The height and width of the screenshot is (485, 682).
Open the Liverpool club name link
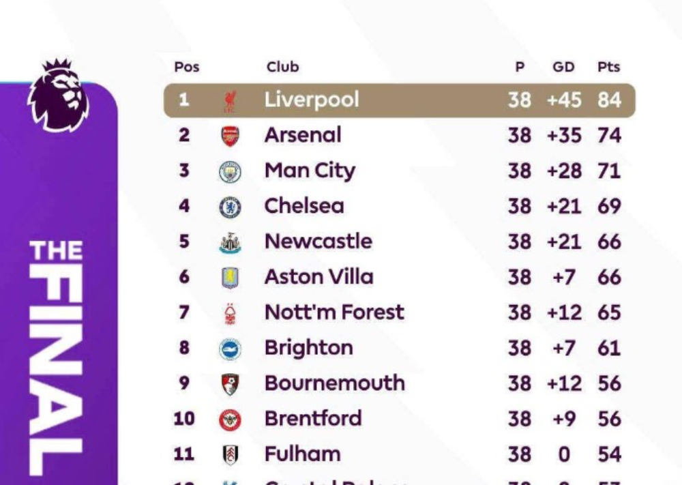point(312,100)
